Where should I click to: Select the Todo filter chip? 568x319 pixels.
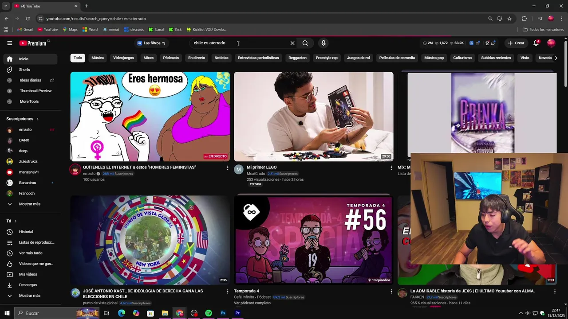click(x=78, y=58)
